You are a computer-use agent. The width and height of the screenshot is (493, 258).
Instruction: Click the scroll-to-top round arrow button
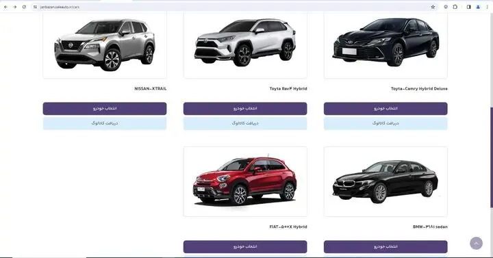[476, 243]
